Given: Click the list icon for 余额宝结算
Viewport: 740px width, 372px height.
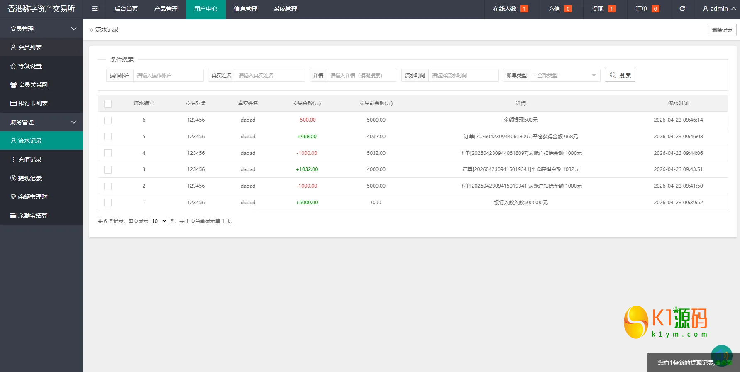Looking at the screenshot, I should [13, 215].
